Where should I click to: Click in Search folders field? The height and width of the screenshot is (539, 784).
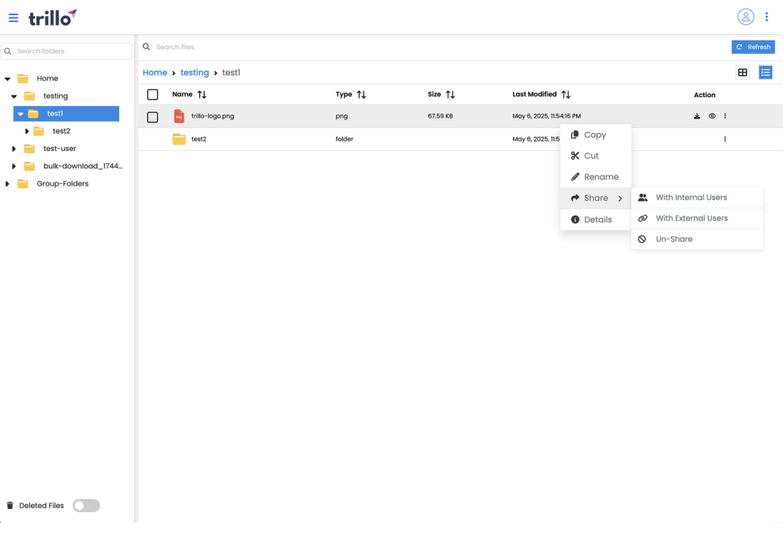tap(66, 51)
